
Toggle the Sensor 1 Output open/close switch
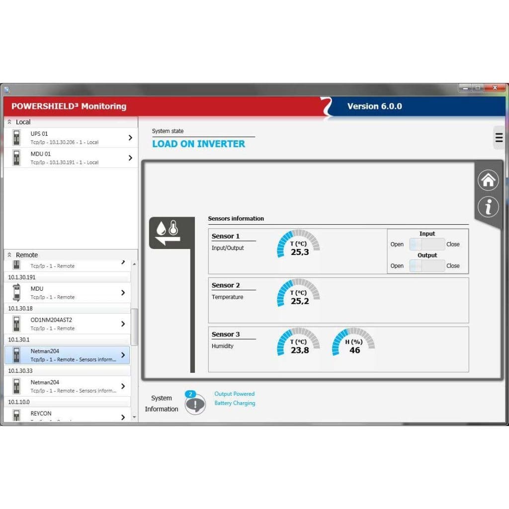point(427,265)
